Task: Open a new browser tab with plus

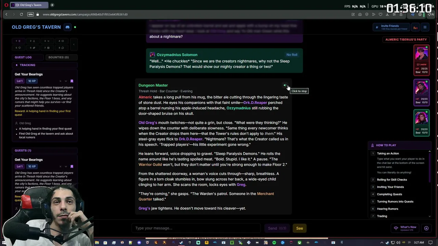Action: [52, 5]
